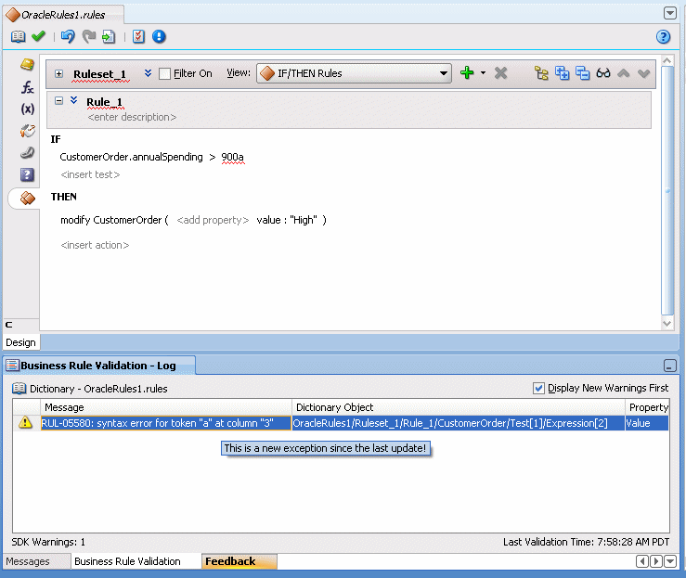
Task: Toggle the Filter On checkbox
Action: [164, 73]
